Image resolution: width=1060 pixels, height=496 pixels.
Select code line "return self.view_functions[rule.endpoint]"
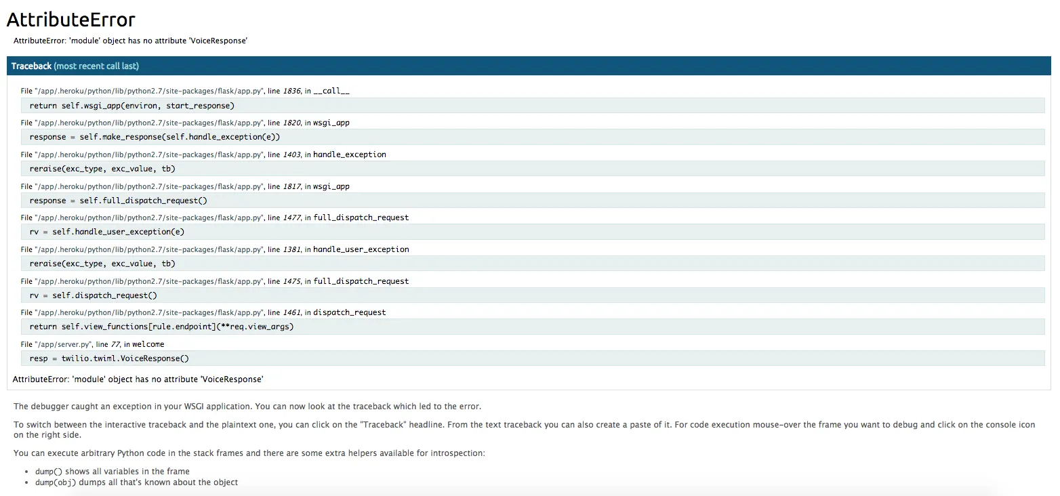(533, 327)
